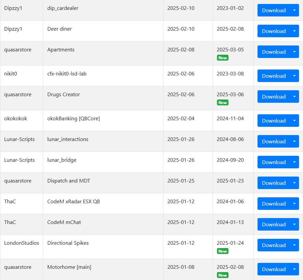Click author Lunar-Scripts on lunar_bridge row
The width and height of the screenshot is (303, 280).
pos(19,160)
